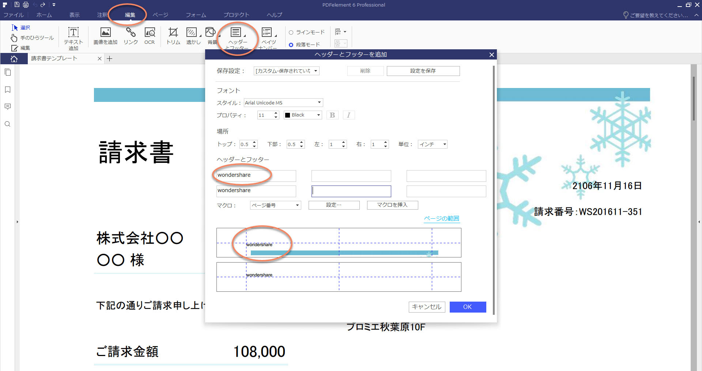Toggle Italic font style button
The image size is (702, 371).
pos(349,115)
